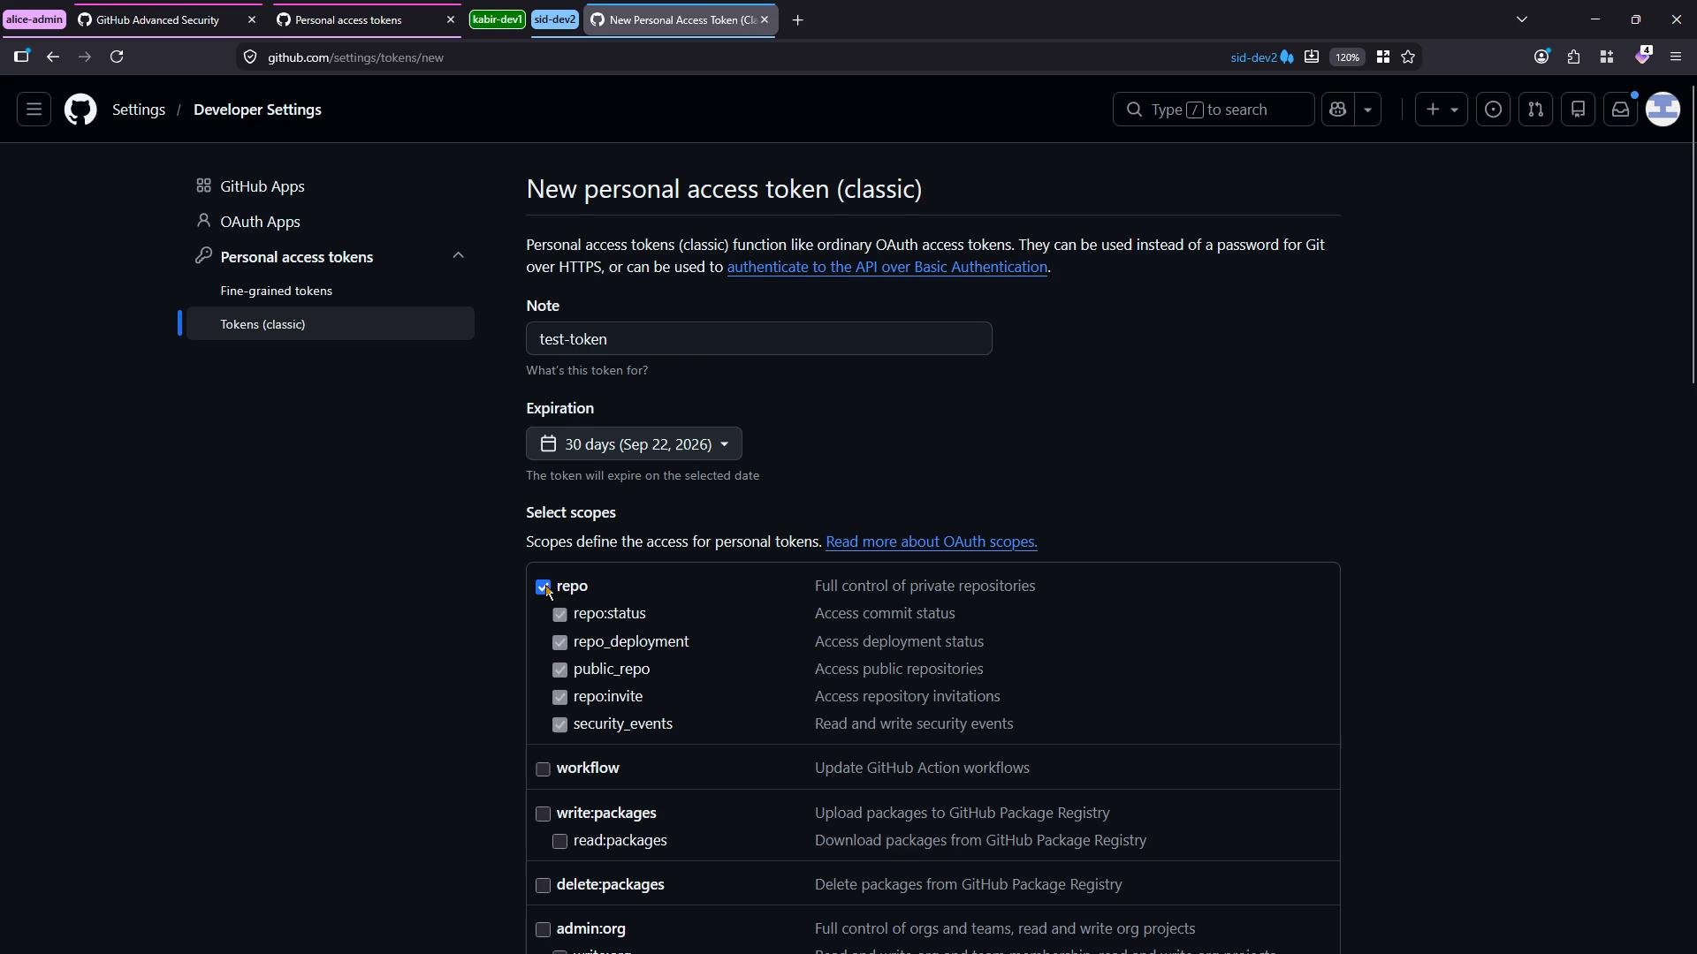Toggle the public_repo checkbox
The width and height of the screenshot is (1697, 954).
559,670
